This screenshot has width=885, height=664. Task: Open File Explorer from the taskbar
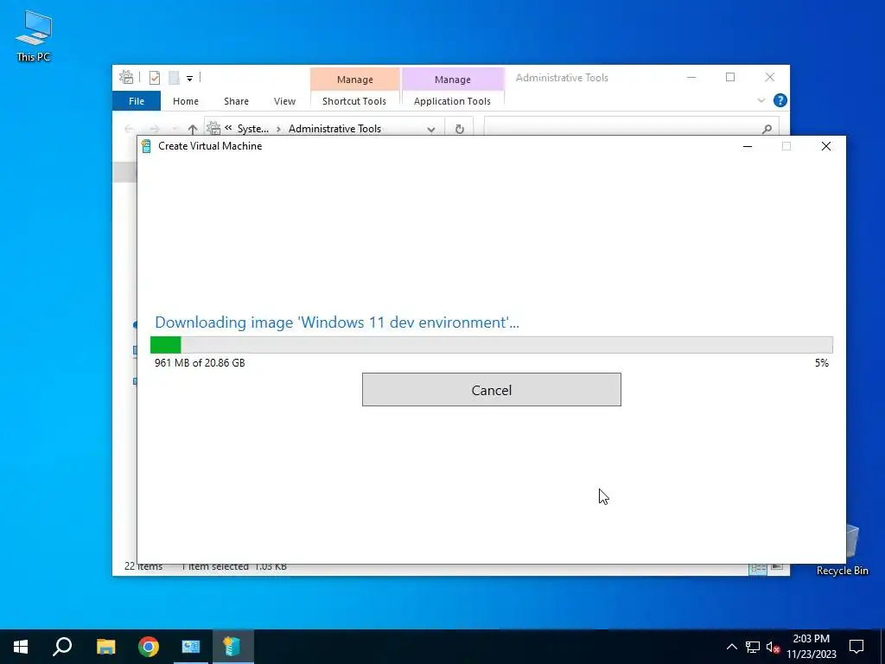105,647
